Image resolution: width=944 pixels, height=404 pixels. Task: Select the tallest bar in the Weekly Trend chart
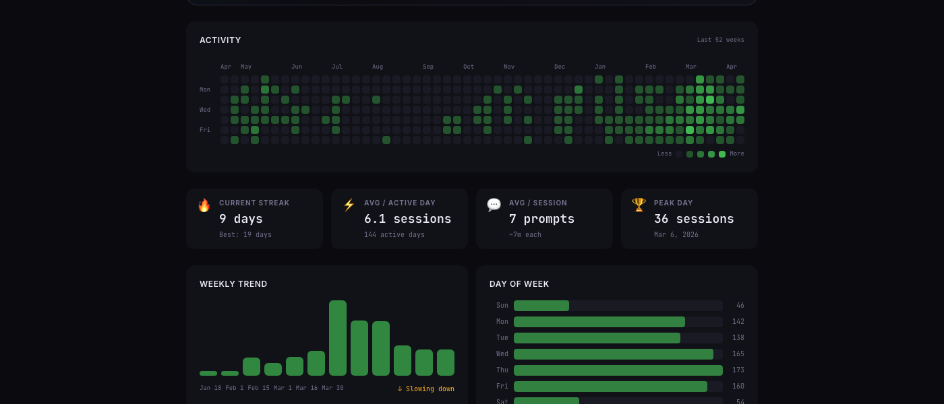click(338, 338)
